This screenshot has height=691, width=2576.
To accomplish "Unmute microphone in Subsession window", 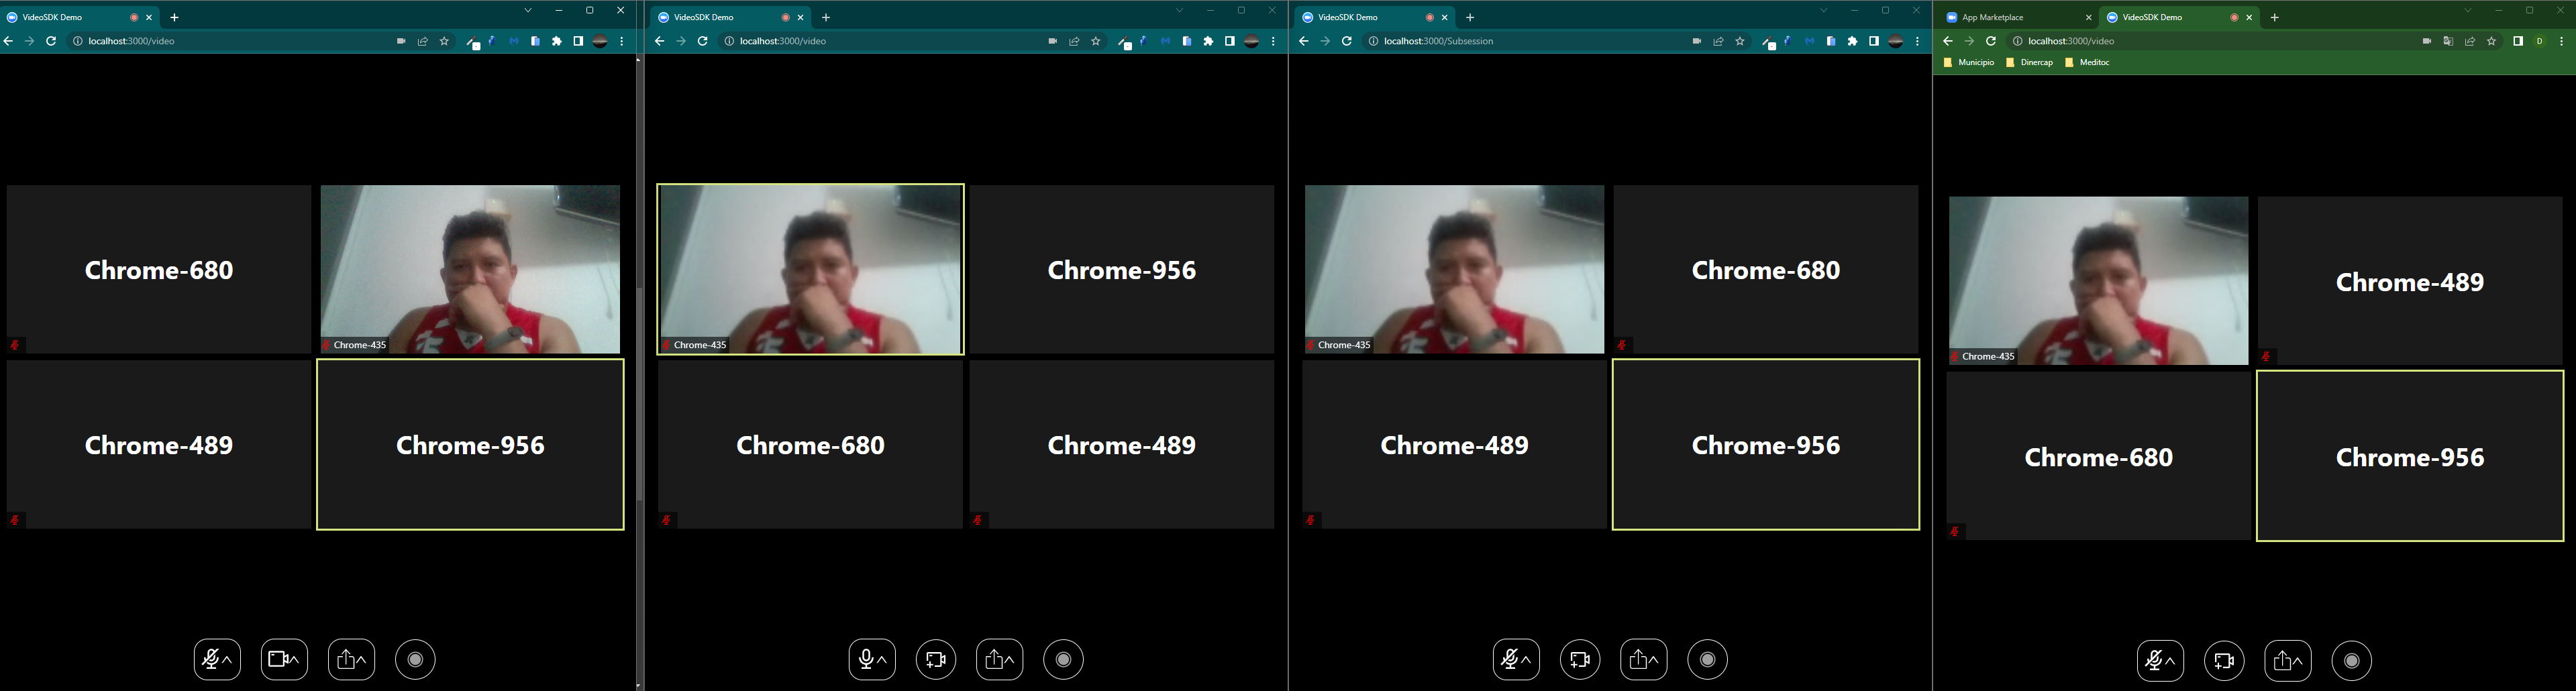I will point(1510,660).
